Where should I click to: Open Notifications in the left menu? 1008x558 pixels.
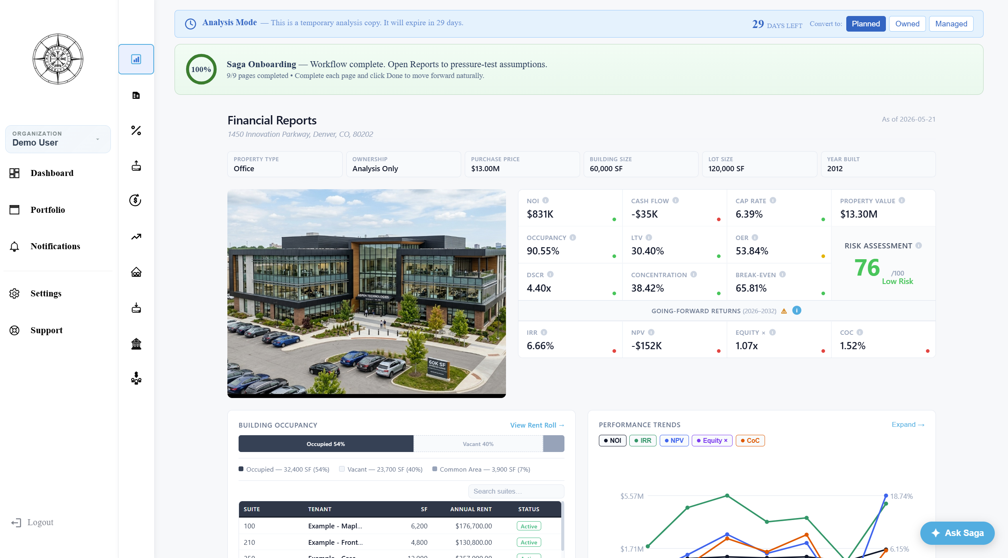55,246
